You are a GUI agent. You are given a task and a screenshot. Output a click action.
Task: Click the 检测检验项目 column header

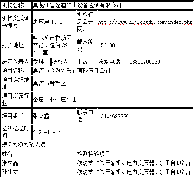tap(135, 154)
